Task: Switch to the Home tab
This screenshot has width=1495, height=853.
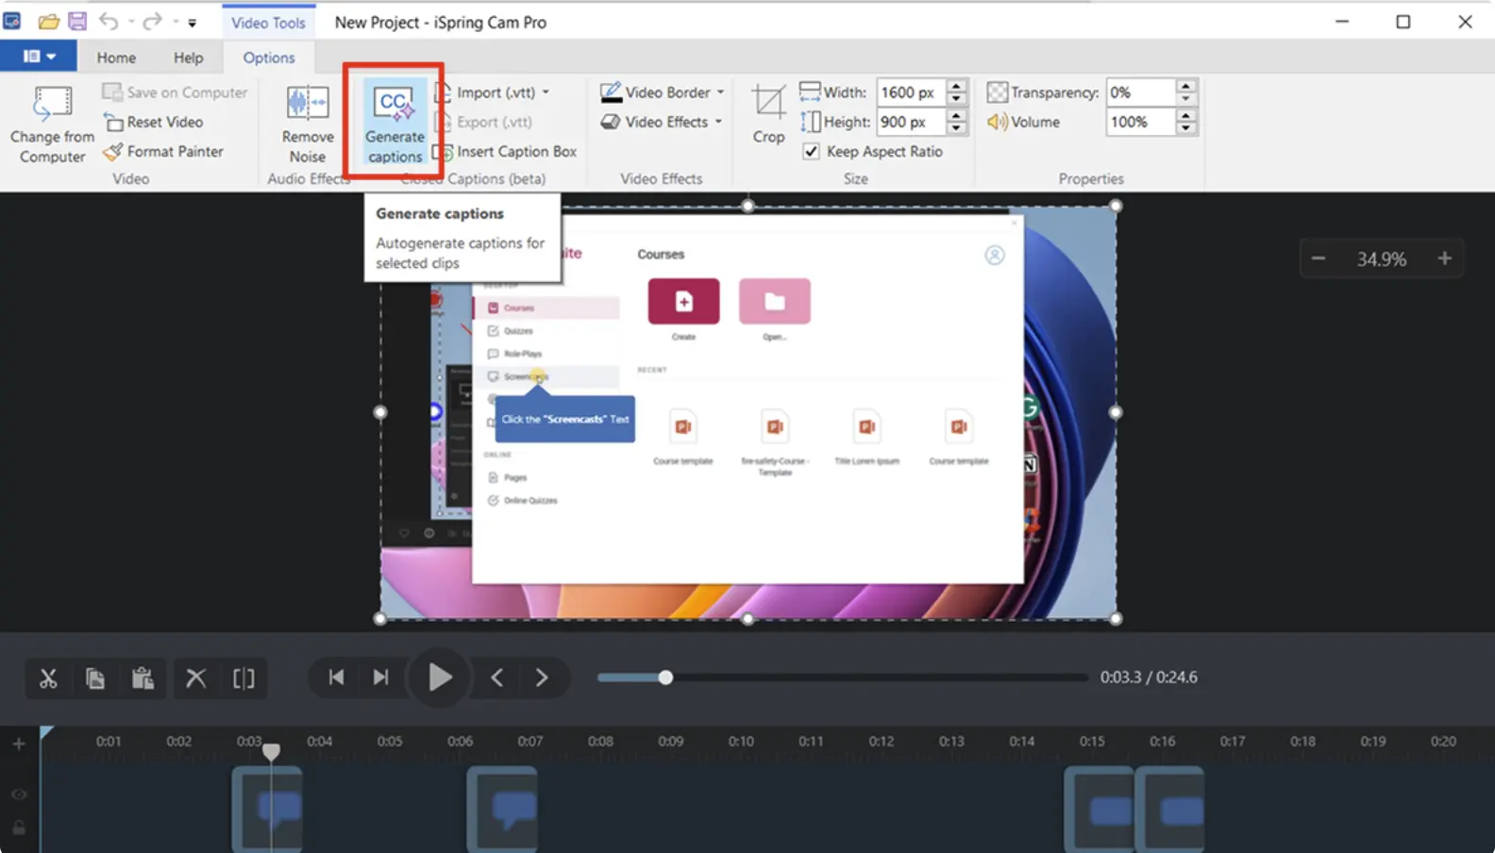Action: [116, 58]
